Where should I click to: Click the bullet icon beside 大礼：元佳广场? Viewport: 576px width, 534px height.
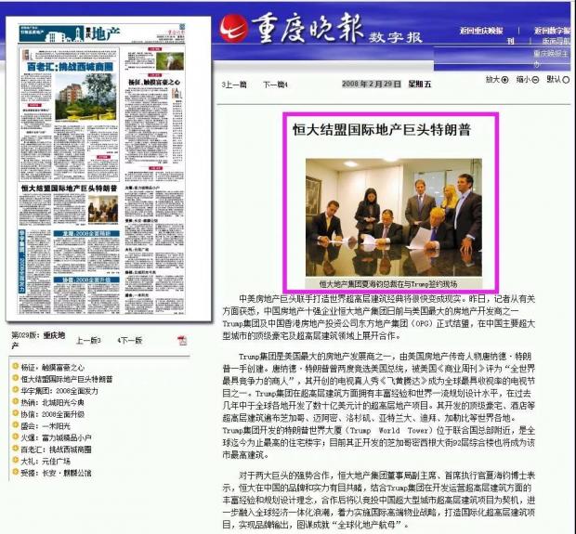[x=15, y=461]
